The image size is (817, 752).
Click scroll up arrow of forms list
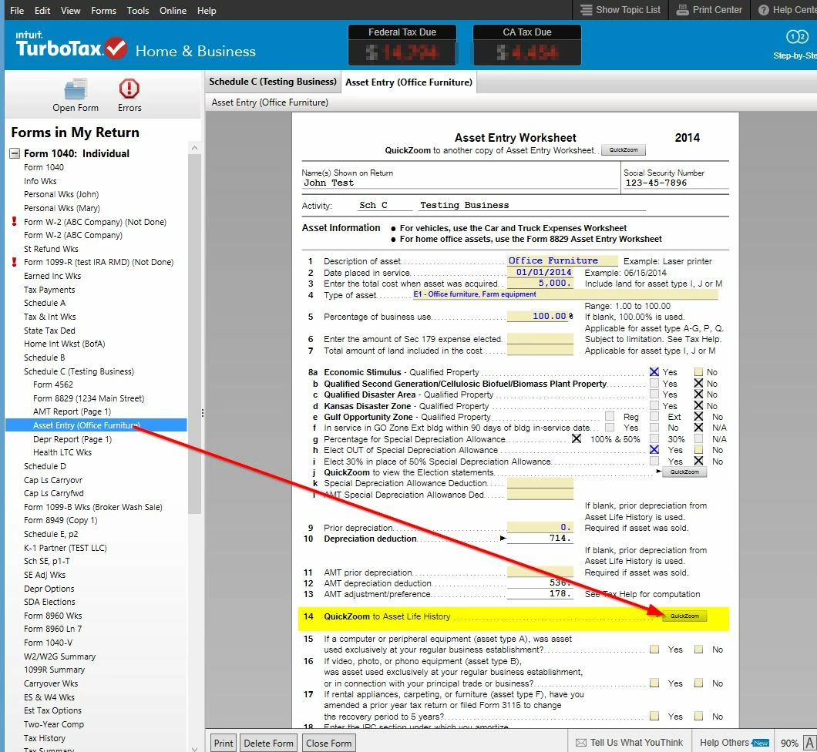(194, 148)
